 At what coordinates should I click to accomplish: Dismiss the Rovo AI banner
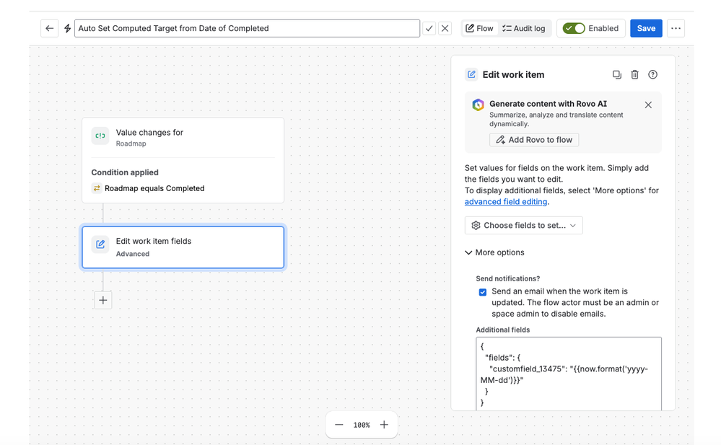(x=648, y=105)
